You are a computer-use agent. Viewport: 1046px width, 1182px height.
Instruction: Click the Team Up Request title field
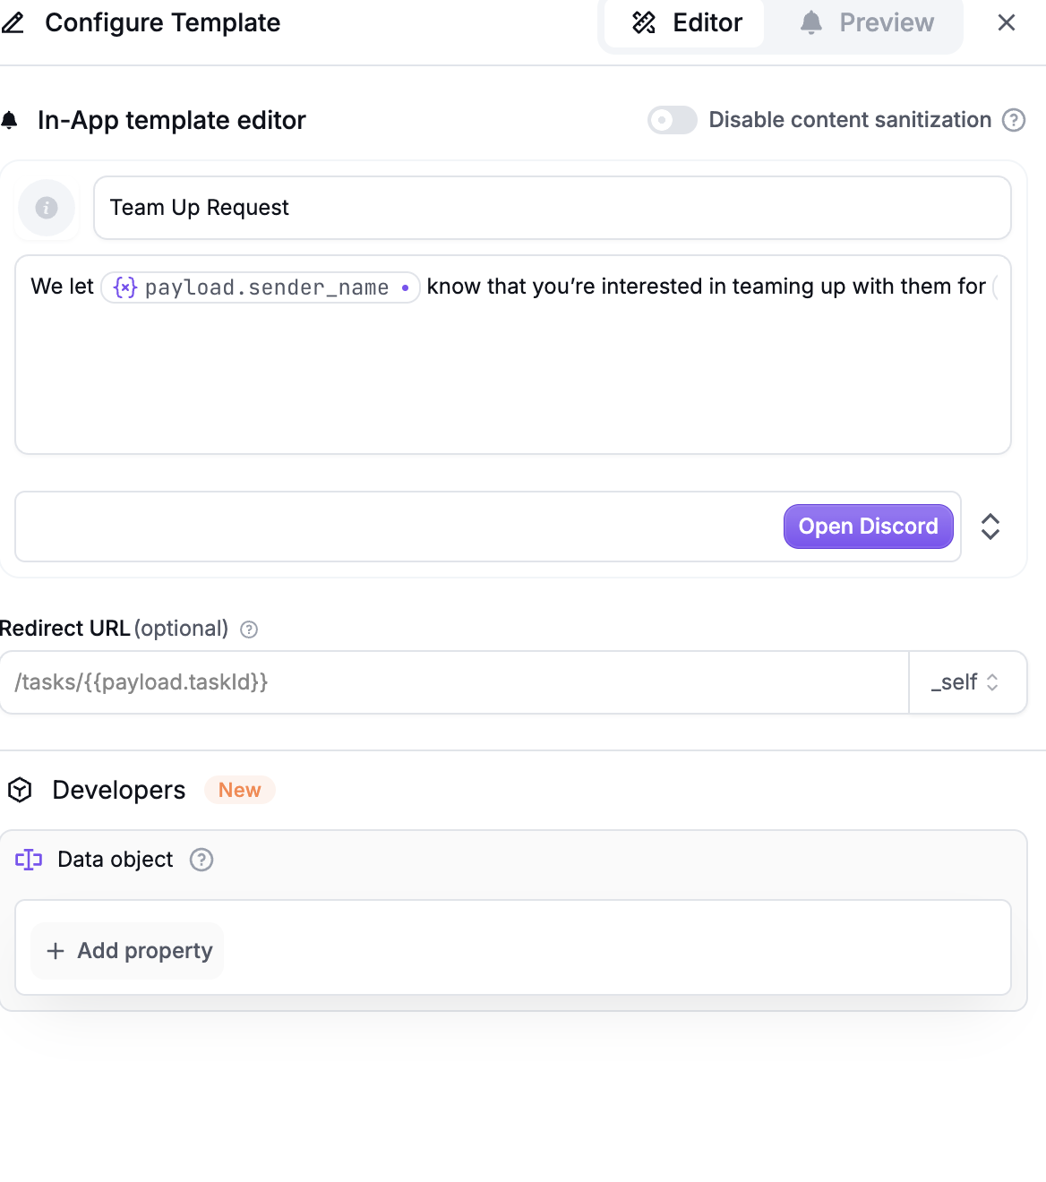coord(552,208)
